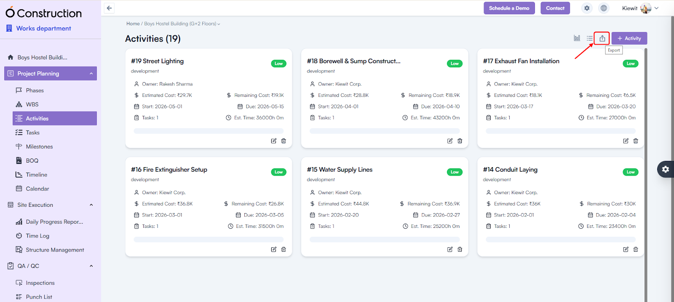Delete the #14 Conduit Laying activity
Image resolution: width=674 pixels, height=302 pixels.
[636, 249]
